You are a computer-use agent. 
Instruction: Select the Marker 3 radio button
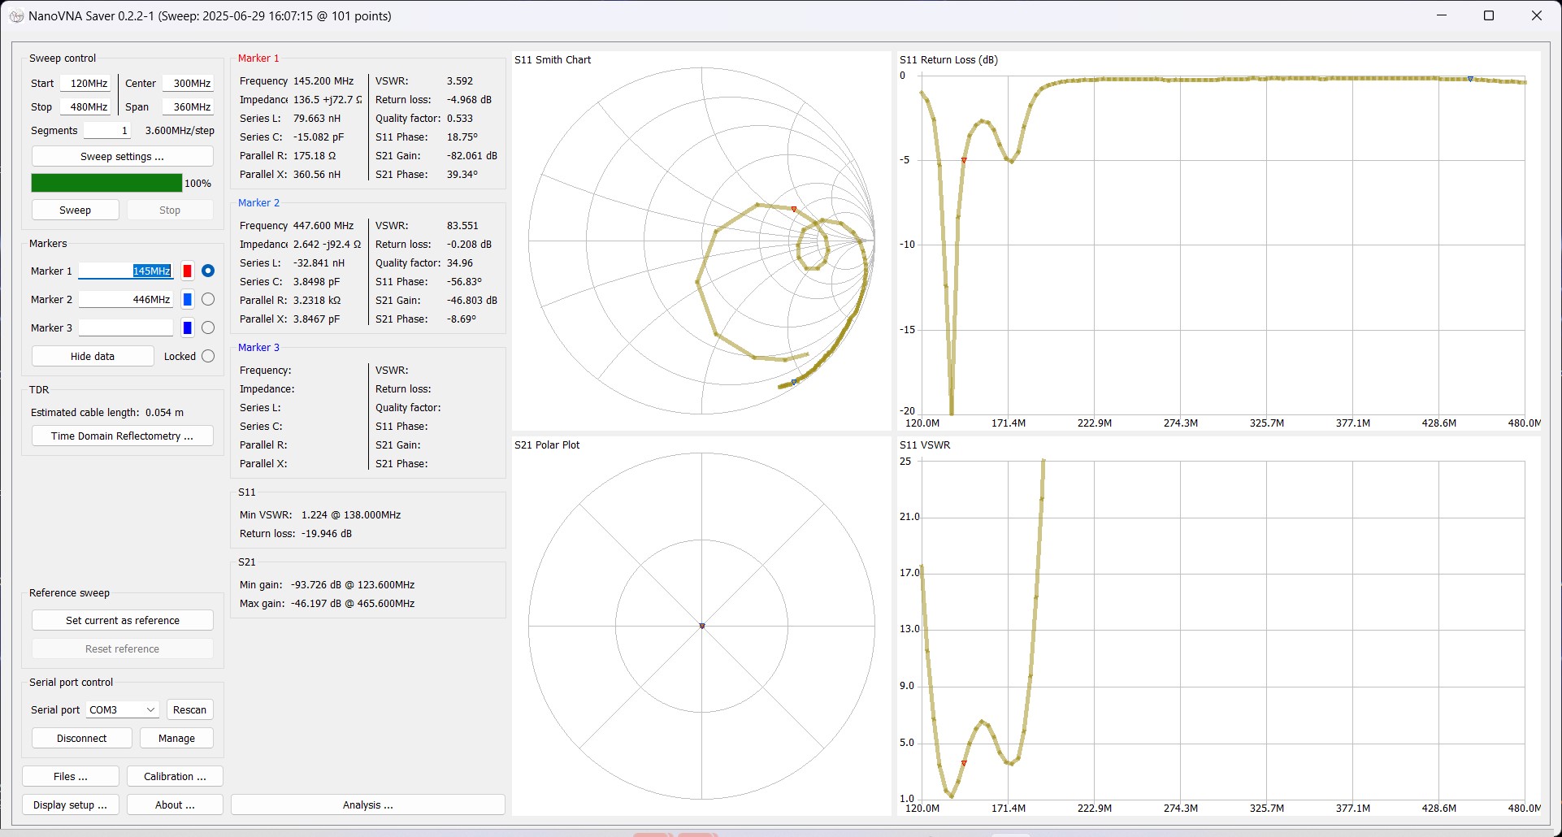point(208,328)
